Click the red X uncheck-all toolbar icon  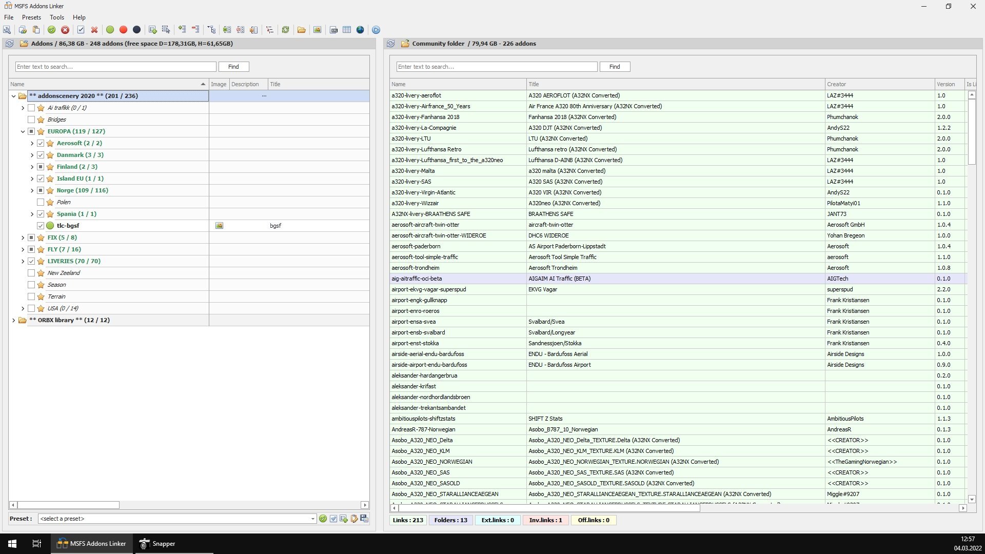point(94,30)
